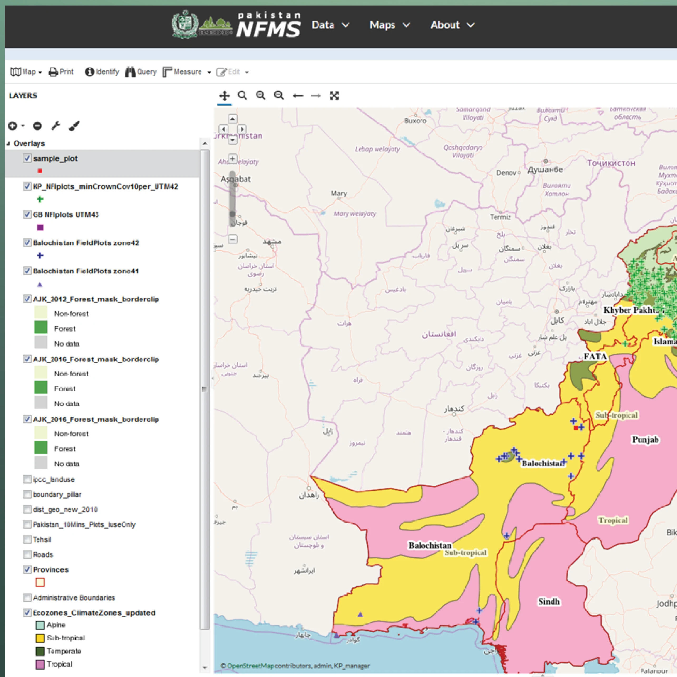Screen dimensions: 677x677
Task: Collapse the Overlays tree
Action: coord(8,143)
